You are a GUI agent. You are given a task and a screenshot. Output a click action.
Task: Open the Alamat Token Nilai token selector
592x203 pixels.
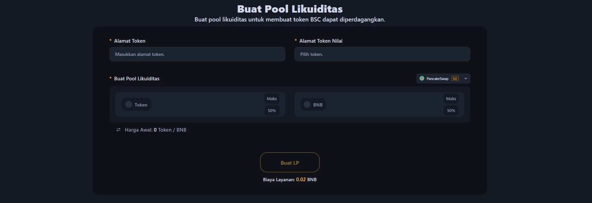coord(382,54)
